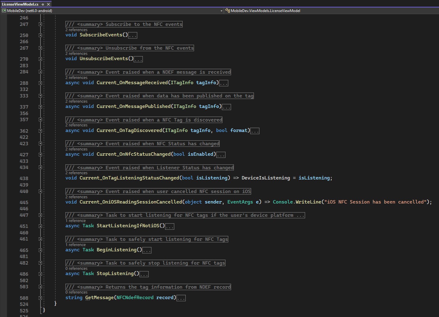Expand Current_OnMessageReceived method at line 288
Viewport: 439px width, 317px height.
tap(40, 83)
